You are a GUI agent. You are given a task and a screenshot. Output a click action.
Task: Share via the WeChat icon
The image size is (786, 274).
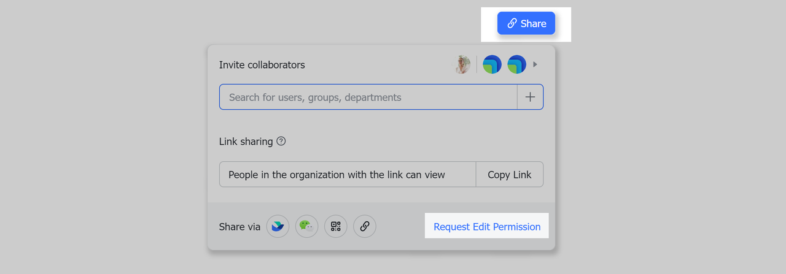coord(306,226)
